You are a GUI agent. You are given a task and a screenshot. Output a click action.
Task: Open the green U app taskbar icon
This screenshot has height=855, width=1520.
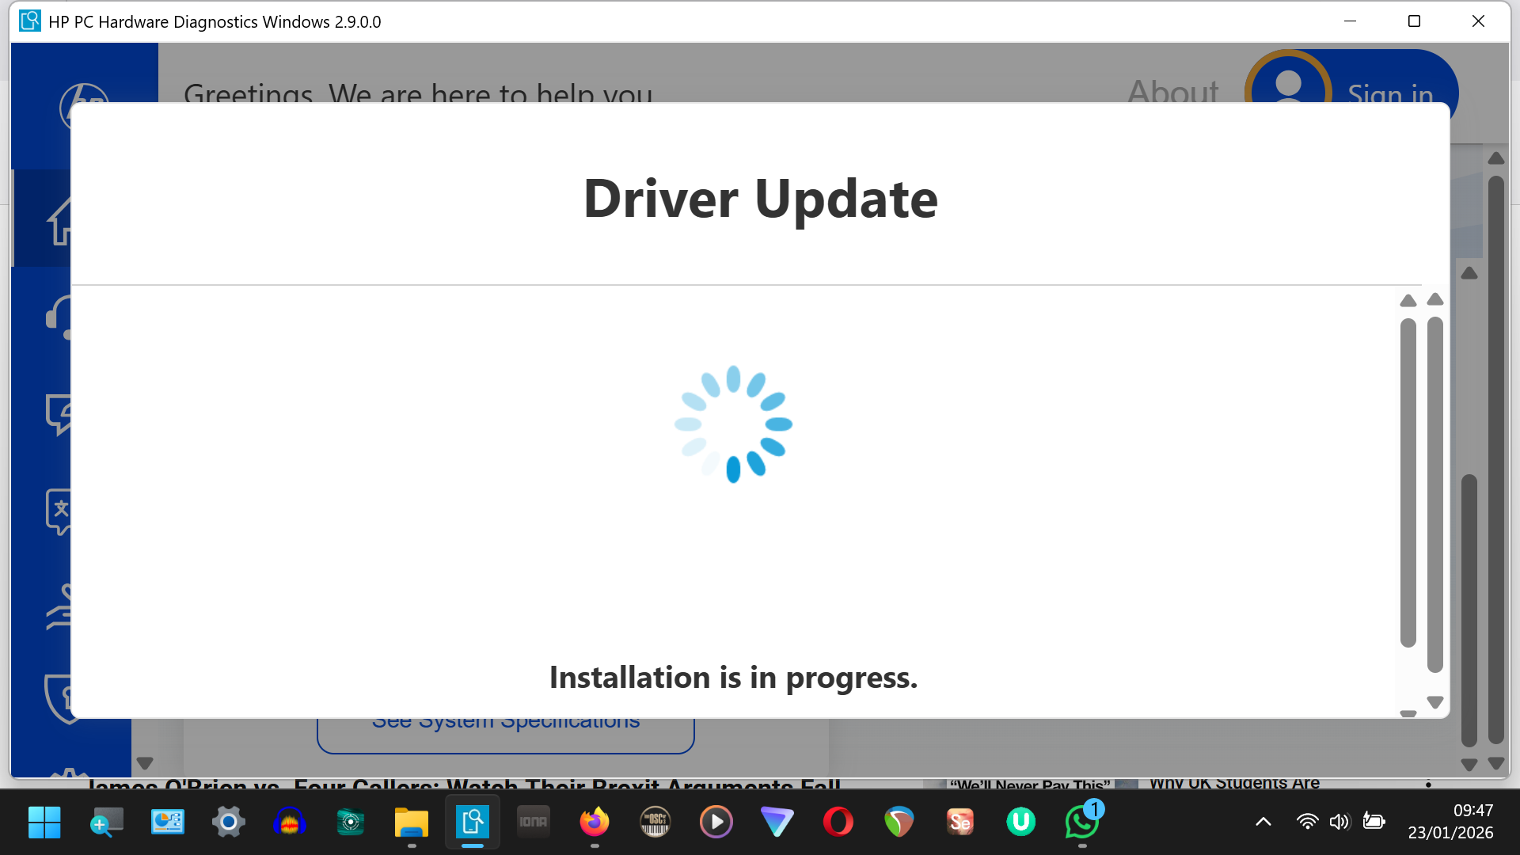1021,823
